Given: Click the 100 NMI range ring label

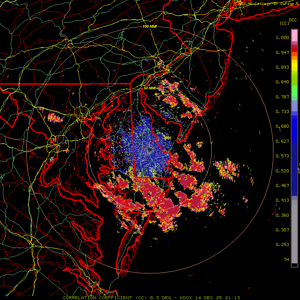Looking at the screenshot, I should tap(150, 26).
